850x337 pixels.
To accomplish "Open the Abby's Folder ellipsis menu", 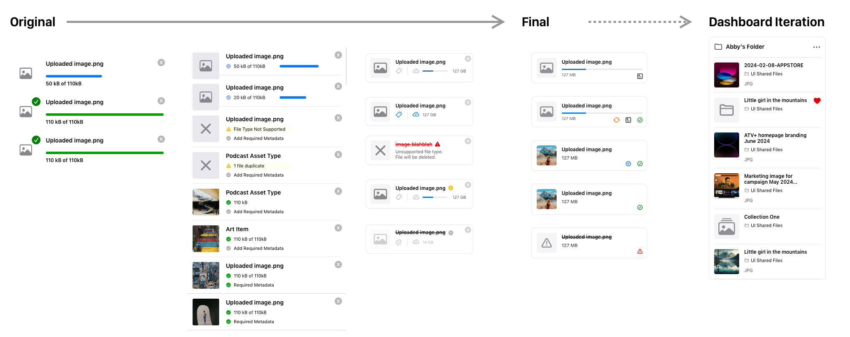I will (x=816, y=47).
